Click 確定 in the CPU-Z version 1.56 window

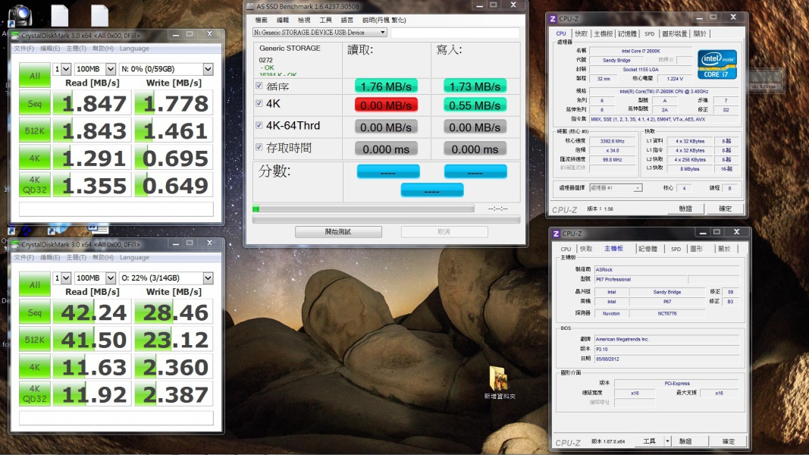point(726,209)
